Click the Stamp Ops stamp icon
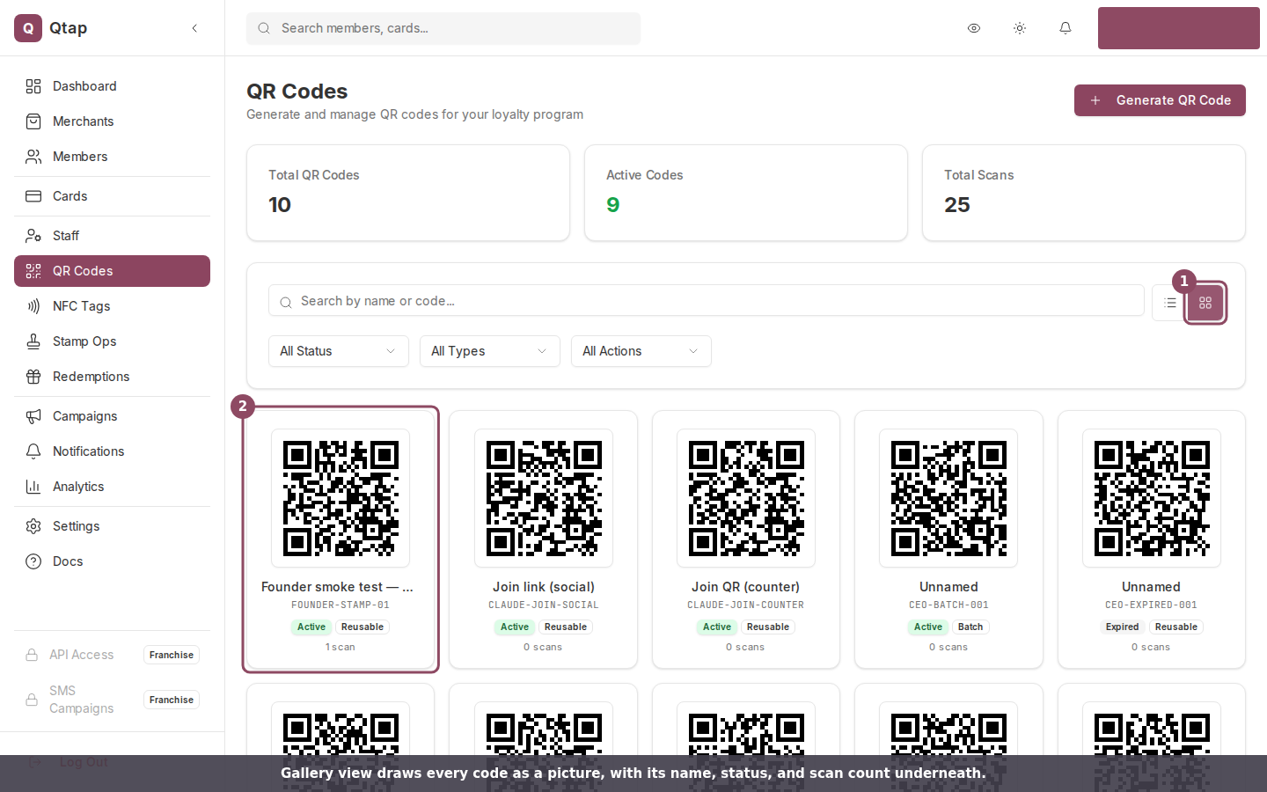The image size is (1267, 792). [33, 341]
